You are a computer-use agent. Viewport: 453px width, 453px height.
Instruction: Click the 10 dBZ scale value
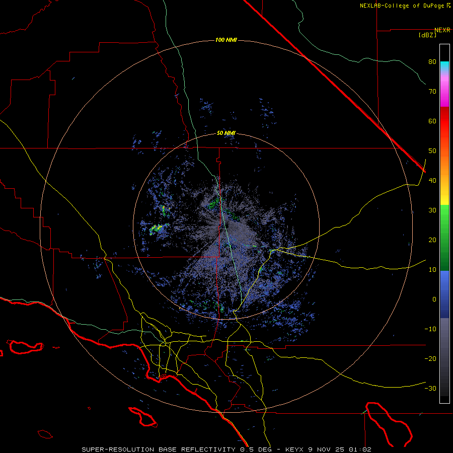pyautogui.click(x=432, y=270)
